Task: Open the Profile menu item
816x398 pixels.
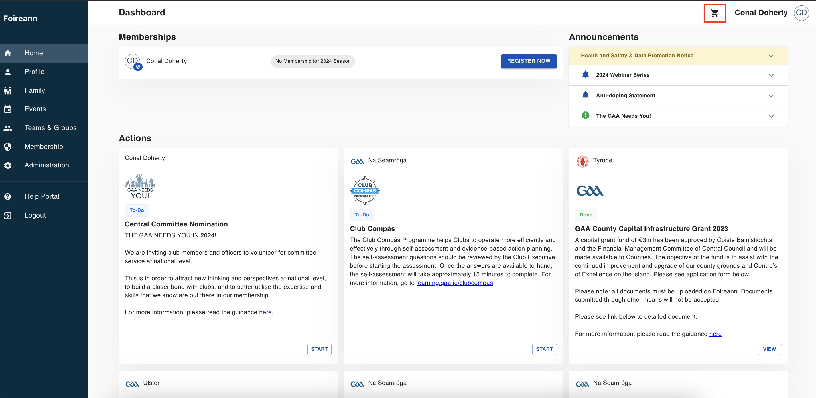Action: click(x=44, y=72)
